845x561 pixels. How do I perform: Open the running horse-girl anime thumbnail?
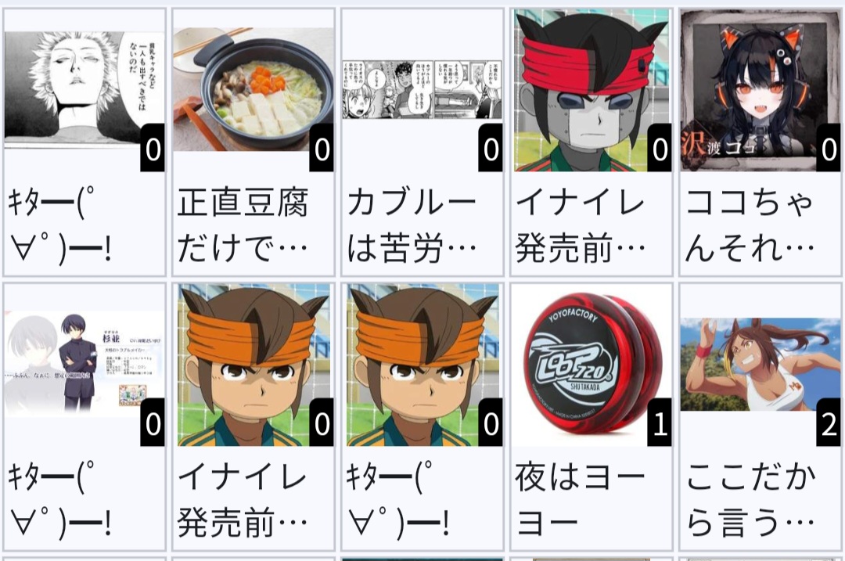coord(760,365)
